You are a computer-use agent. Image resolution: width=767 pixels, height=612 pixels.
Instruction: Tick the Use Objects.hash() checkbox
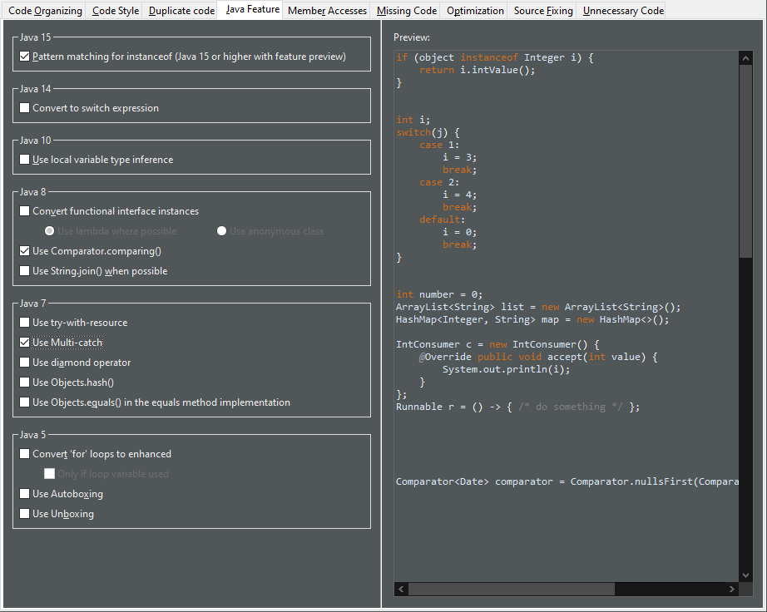coord(24,382)
